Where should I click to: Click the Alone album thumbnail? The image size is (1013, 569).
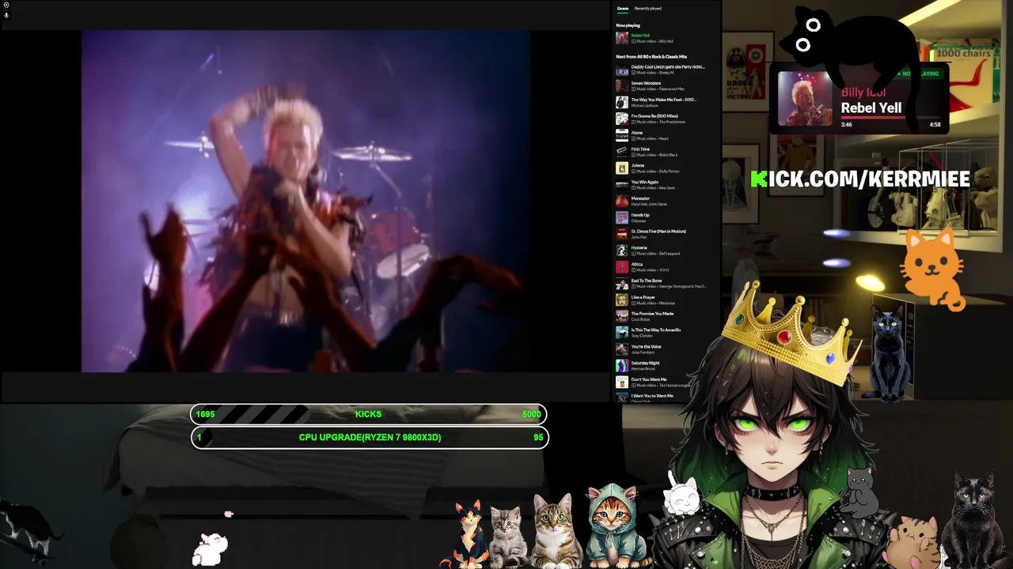[622, 135]
